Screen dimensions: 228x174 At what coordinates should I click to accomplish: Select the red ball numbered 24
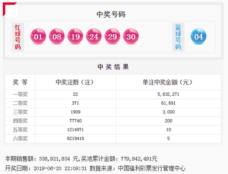click(x=94, y=36)
